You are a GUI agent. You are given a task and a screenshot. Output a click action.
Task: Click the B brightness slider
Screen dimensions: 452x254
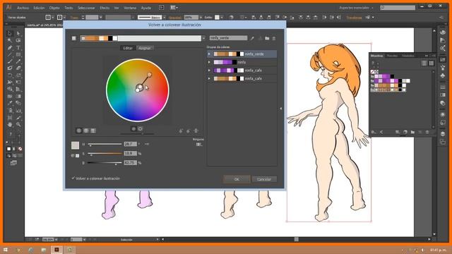[x=105, y=163]
